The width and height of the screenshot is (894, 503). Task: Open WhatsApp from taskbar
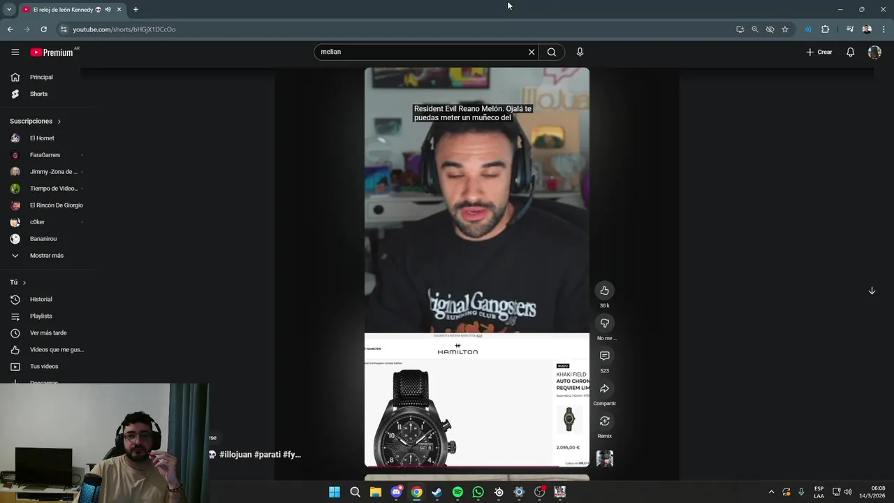pyautogui.click(x=478, y=492)
